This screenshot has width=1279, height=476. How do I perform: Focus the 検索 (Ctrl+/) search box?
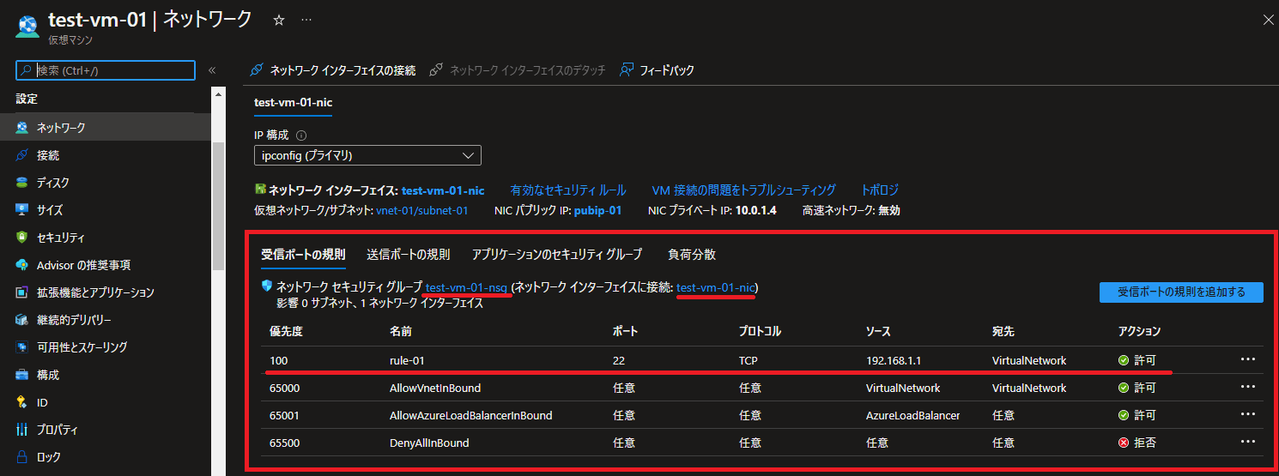[x=106, y=70]
